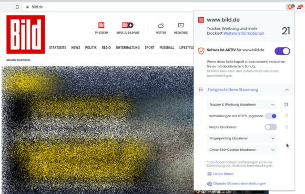Open the Weitere Informationen link
Image resolution: width=305 pixels, height=194 pixels.
coord(243,33)
